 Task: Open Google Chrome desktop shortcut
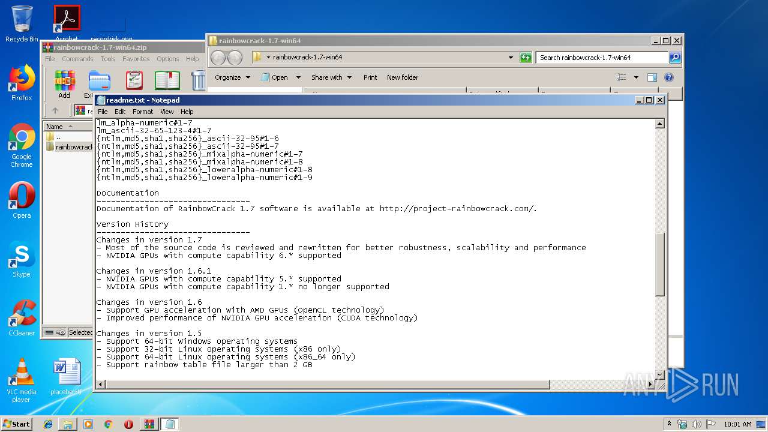(22, 145)
